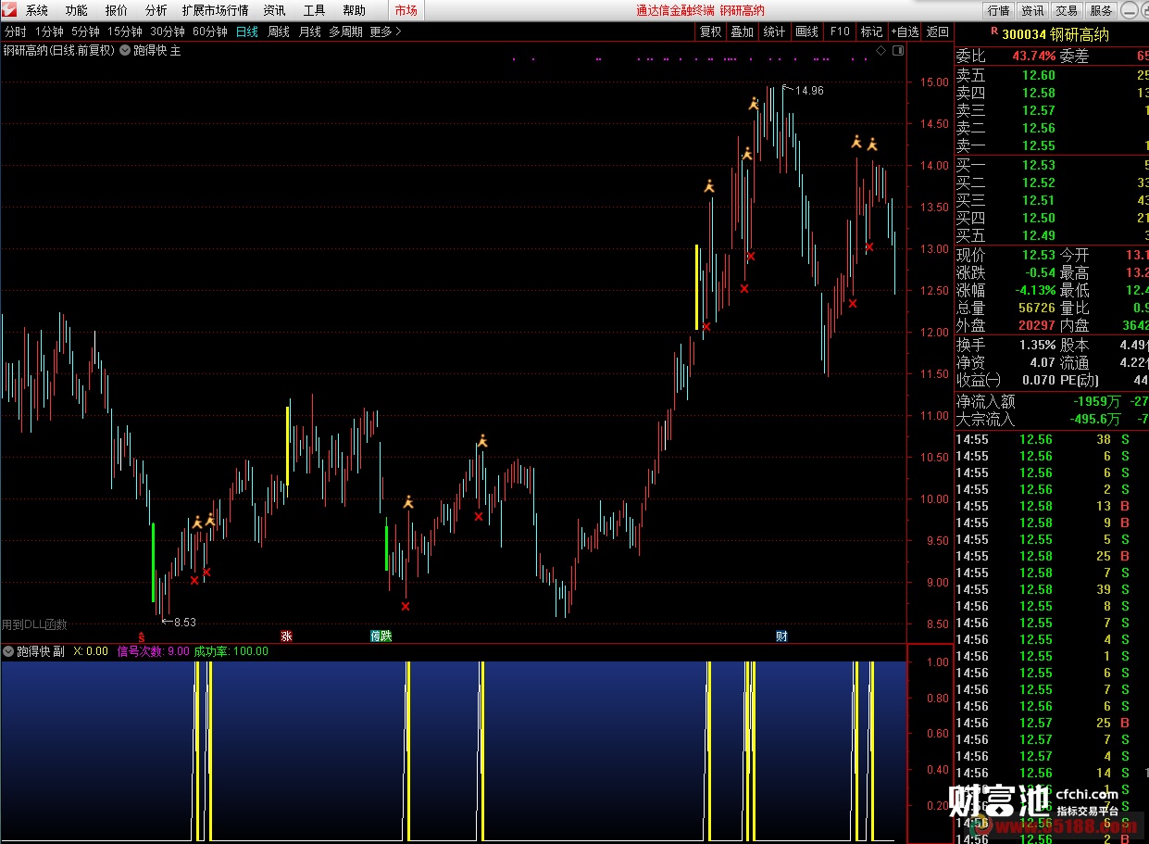The width and height of the screenshot is (1149, 844).
Task: Expand the 跑得快 主 indicator menu arrow
Action: click(x=125, y=50)
